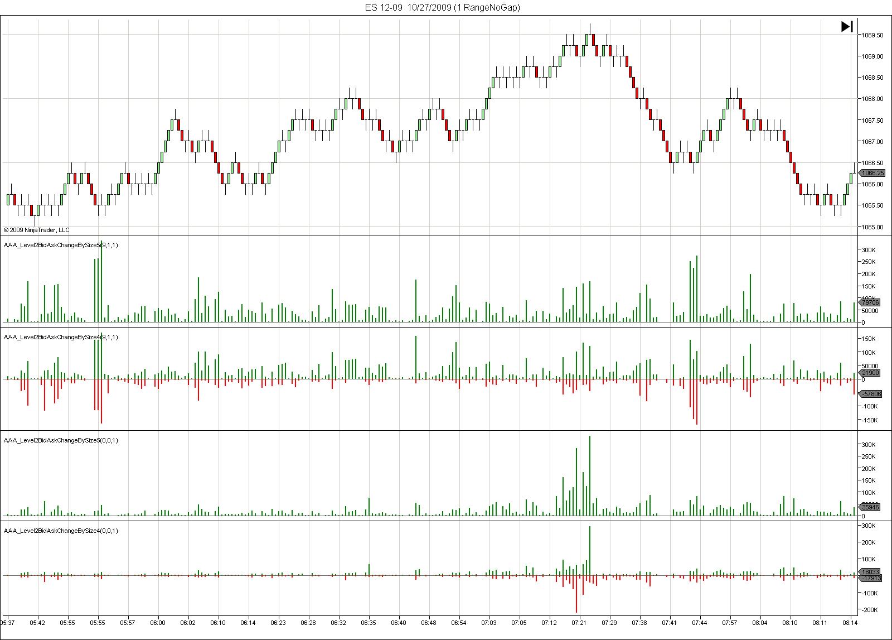Select the 07:03 time label
Image resolution: width=892 pixels, height=640 pixels.
pyautogui.click(x=489, y=623)
